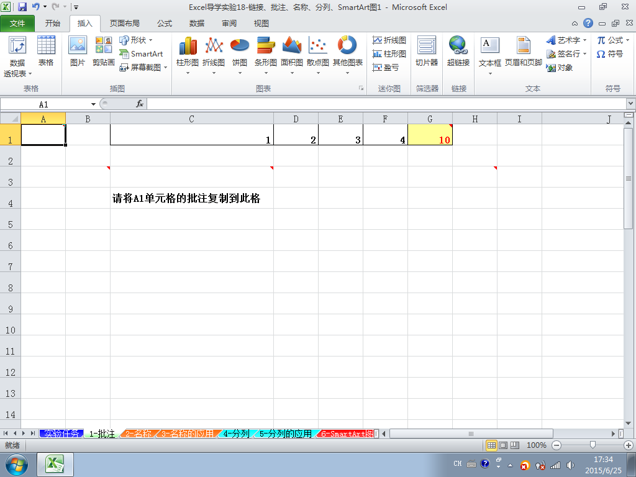Insert a Picture (图片)
The image size is (636, 477).
tap(78, 52)
